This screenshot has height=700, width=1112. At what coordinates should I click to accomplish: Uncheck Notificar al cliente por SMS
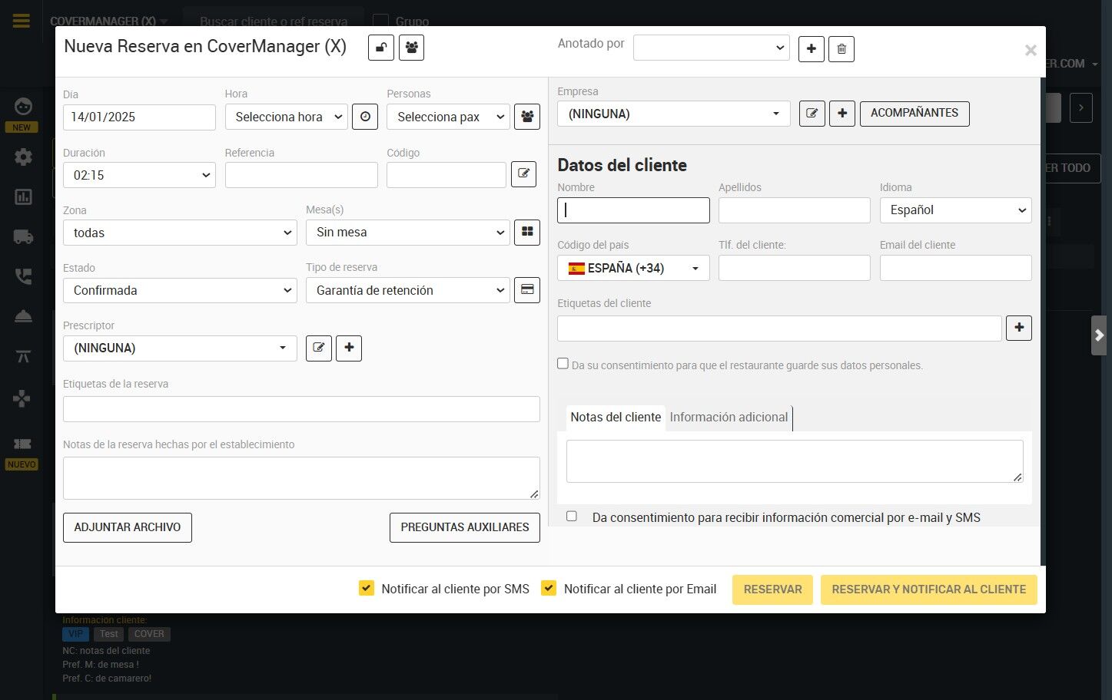[367, 588]
